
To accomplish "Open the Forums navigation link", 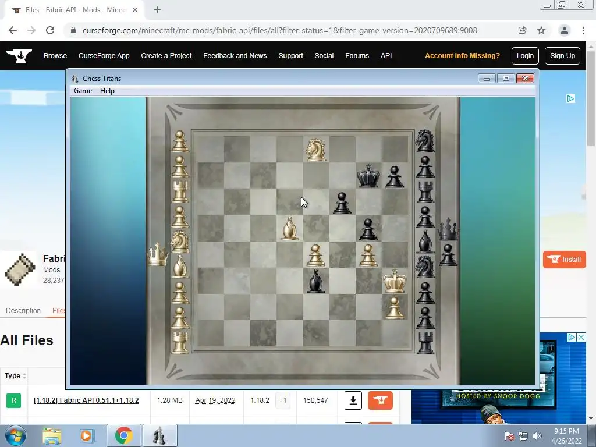I will tap(357, 56).
